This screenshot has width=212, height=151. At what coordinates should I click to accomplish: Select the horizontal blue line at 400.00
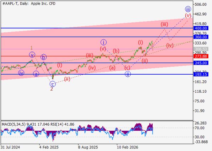[97, 28]
